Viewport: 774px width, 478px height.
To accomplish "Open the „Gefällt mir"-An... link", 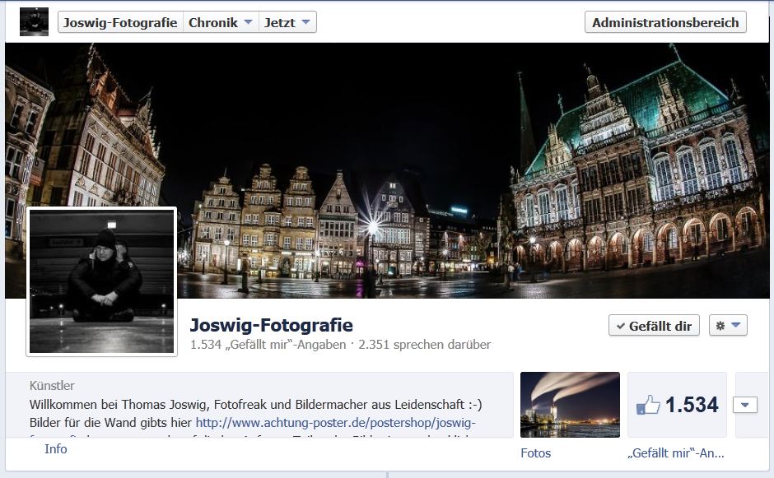I will pyautogui.click(x=676, y=452).
